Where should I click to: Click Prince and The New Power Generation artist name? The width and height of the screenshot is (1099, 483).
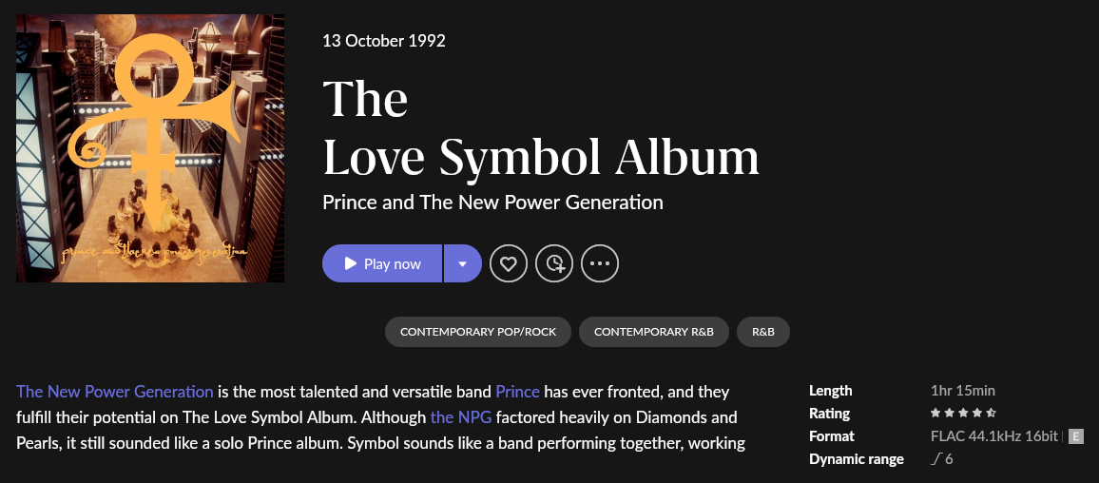pos(492,203)
